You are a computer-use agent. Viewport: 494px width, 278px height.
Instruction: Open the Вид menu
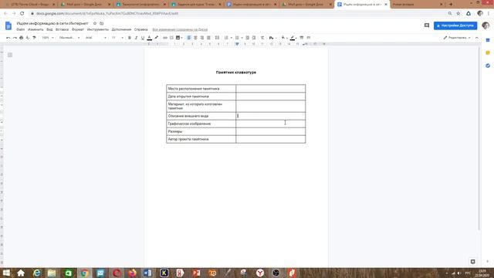pyautogui.click(x=49, y=29)
